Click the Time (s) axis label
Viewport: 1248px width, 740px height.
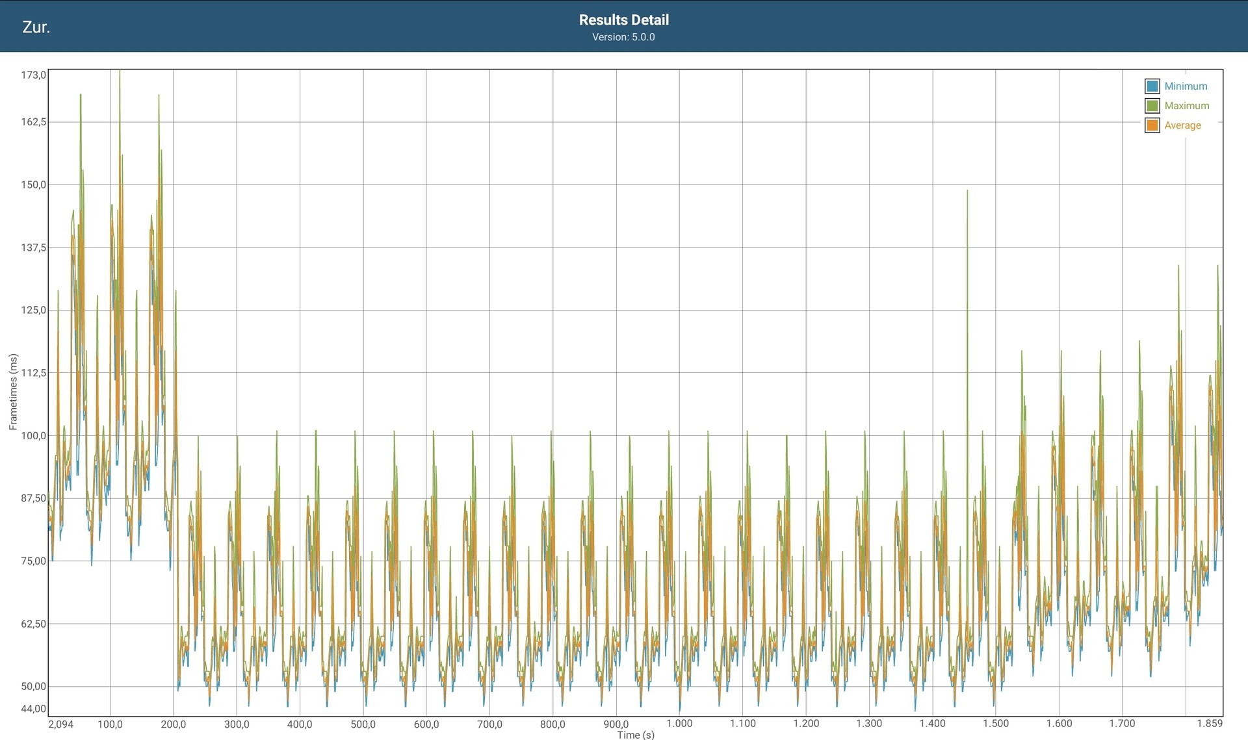(635, 735)
